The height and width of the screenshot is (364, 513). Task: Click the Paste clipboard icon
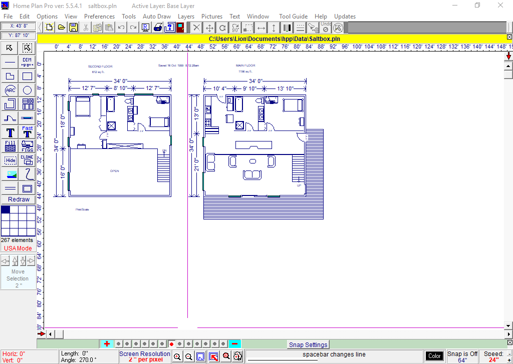pyautogui.click(x=109, y=27)
